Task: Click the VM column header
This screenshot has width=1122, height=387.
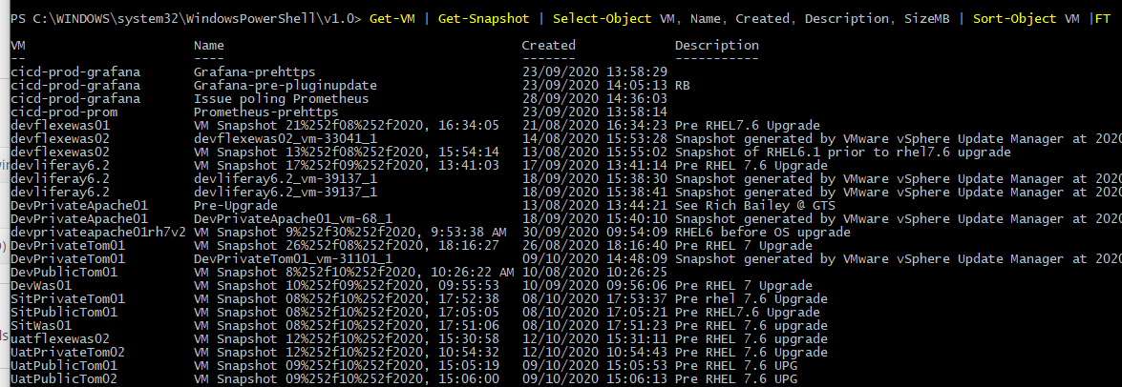Action: (18, 45)
